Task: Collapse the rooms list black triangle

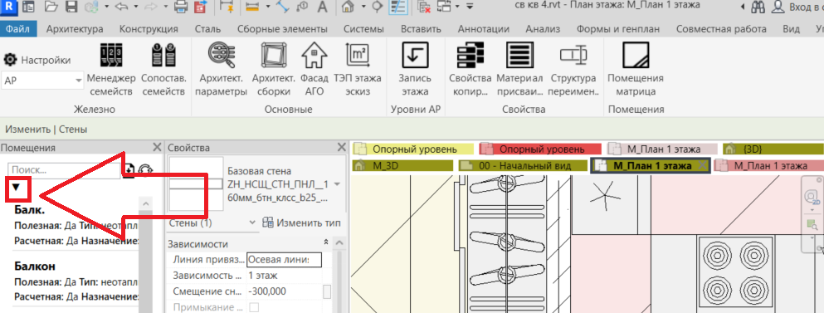Action: click(17, 188)
